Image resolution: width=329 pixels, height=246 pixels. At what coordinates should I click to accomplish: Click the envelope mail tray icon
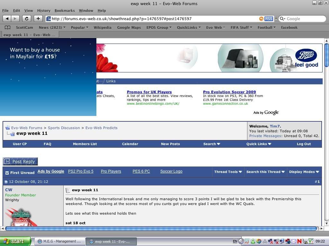[294, 241]
